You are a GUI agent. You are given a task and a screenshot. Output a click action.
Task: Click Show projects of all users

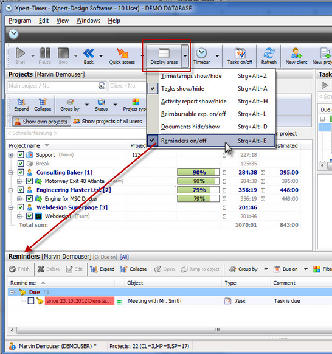click(108, 122)
